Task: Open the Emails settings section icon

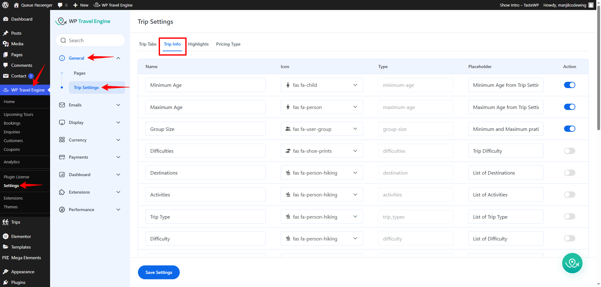Action: point(62,105)
